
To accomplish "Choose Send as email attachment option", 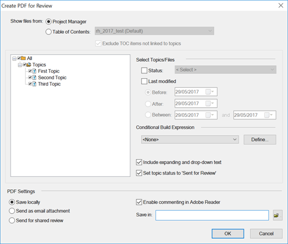I will (x=12, y=211).
